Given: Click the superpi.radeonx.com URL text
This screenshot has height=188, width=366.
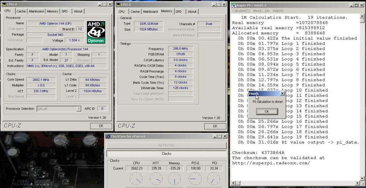Looking at the screenshot, I should coord(271,163).
